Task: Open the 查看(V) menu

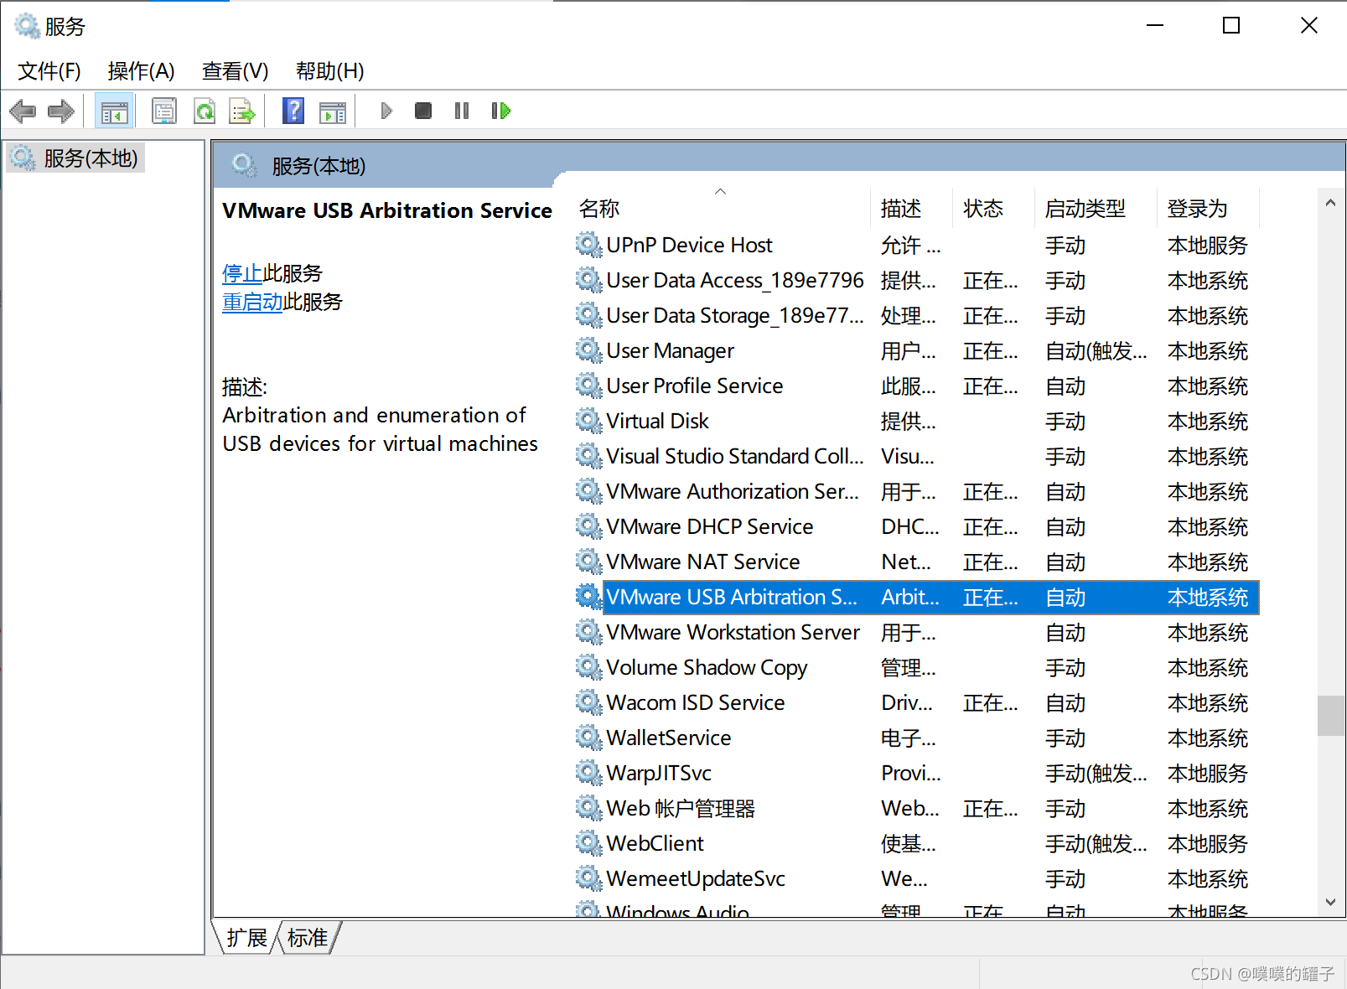Action: 236,71
